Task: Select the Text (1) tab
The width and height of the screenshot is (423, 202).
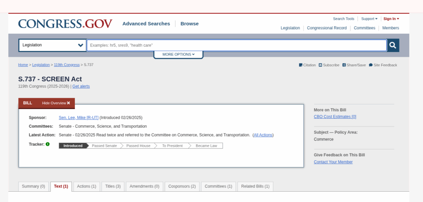Action: pos(61,186)
